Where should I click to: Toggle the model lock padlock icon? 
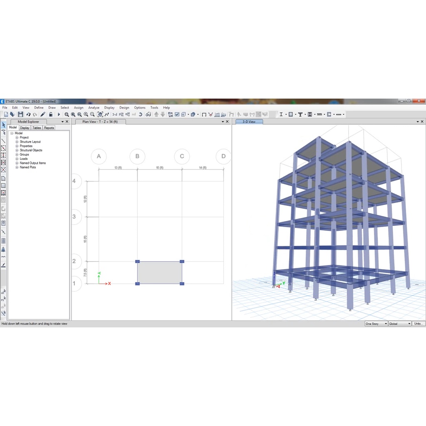(x=51, y=114)
